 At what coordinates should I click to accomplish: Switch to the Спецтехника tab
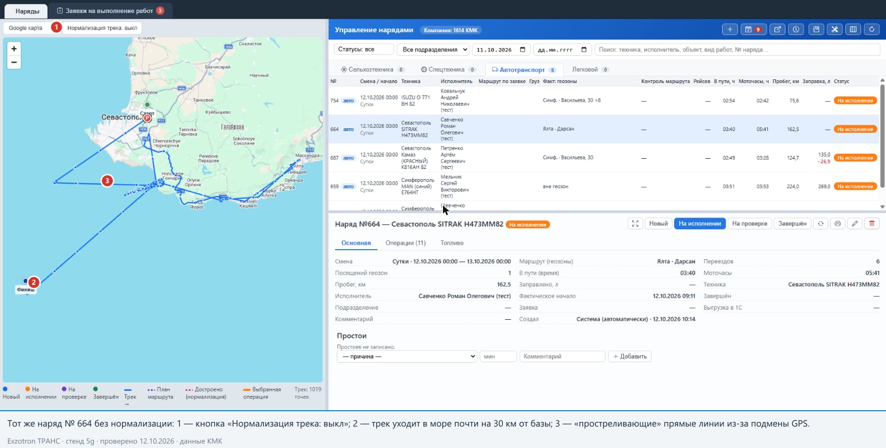click(x=449, y=69)
